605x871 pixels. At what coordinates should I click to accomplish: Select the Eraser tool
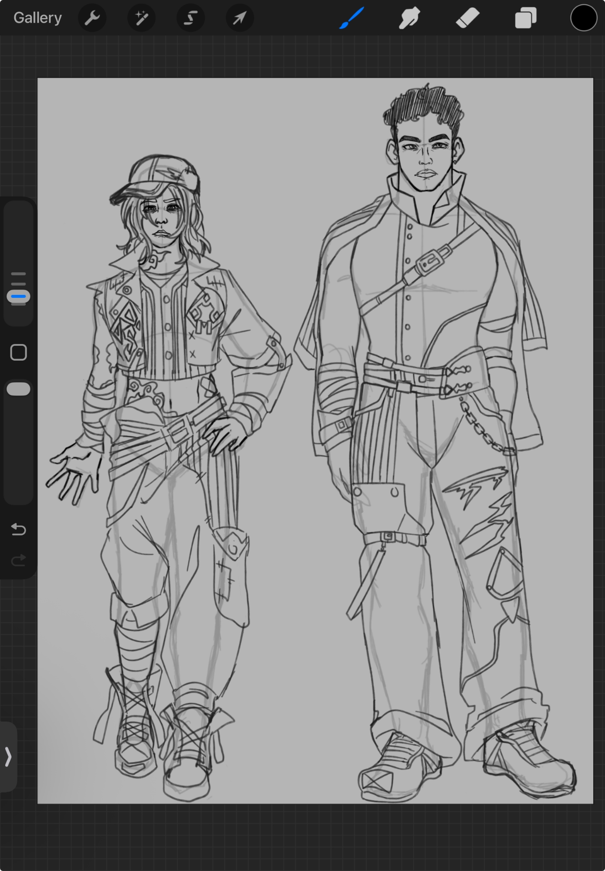click(467, 18)
